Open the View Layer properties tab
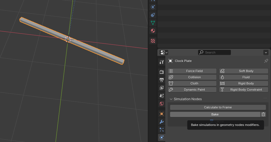The height and width of the screenshot is (142, 271). [162, 88]
